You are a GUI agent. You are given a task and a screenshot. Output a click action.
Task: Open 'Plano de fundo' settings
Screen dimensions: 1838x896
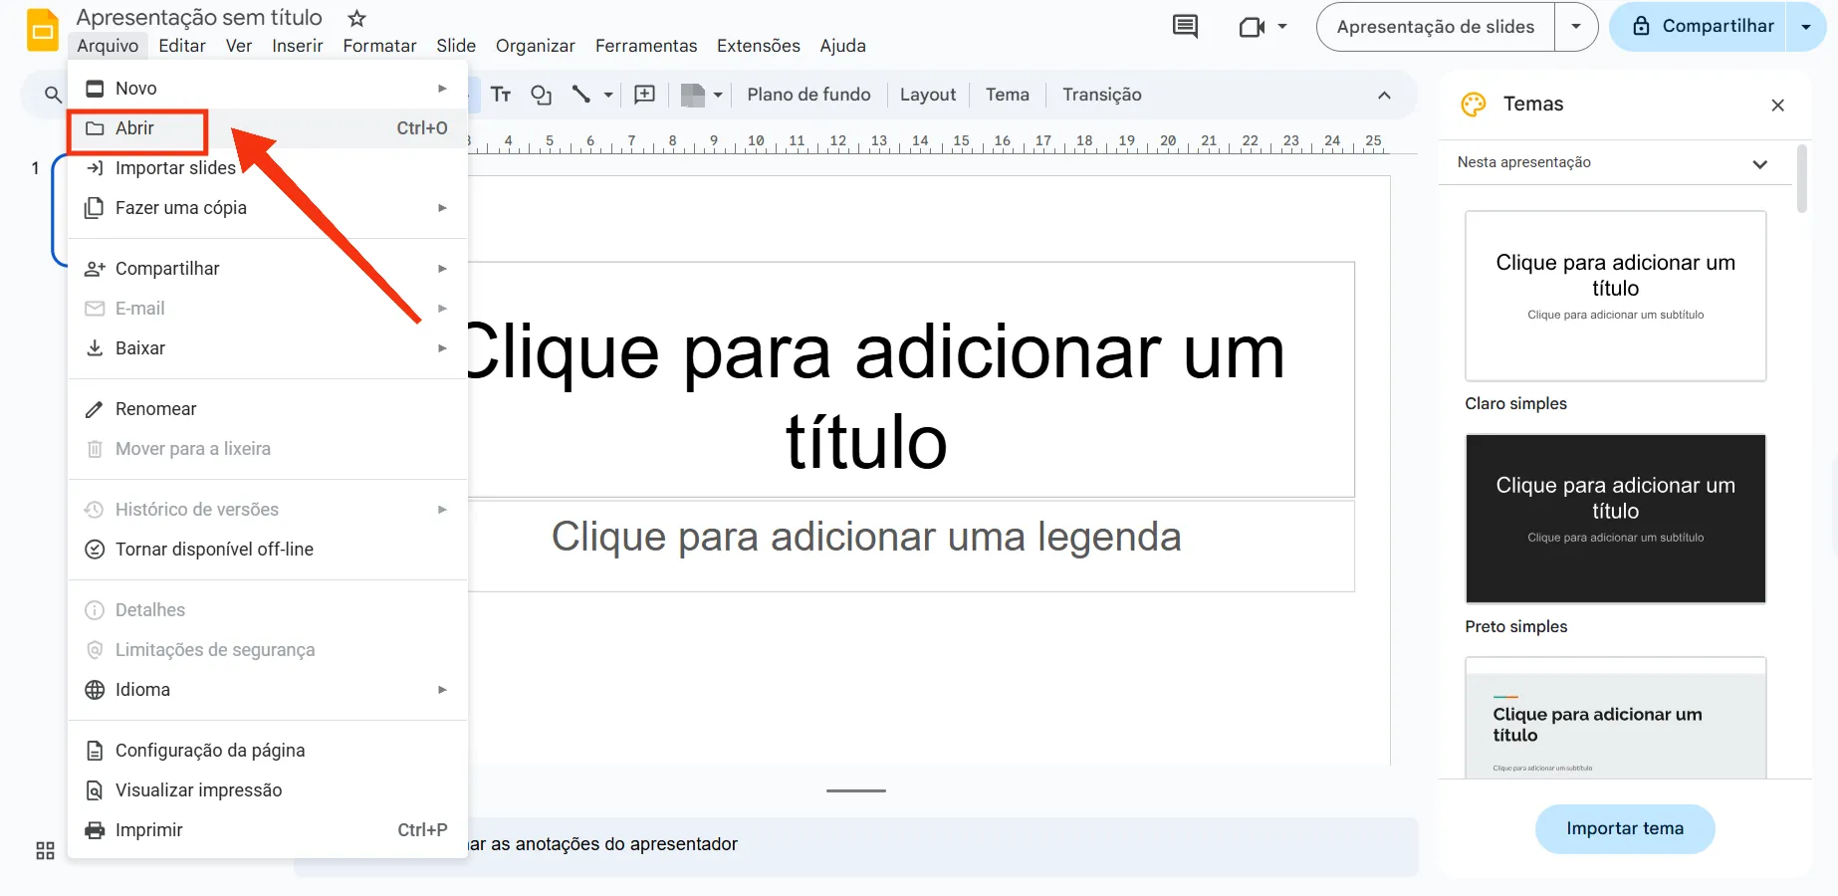point(807,95)
